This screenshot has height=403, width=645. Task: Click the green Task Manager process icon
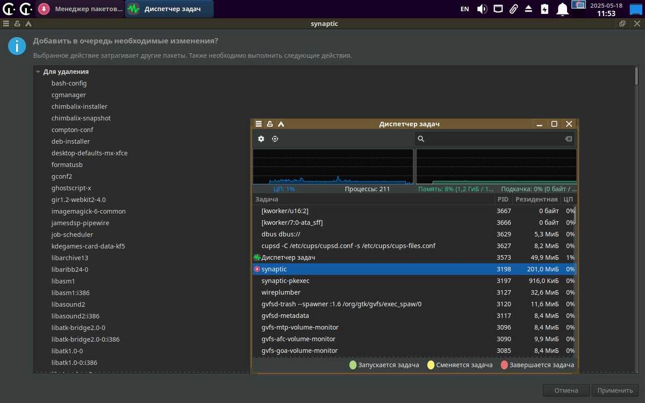257,257
